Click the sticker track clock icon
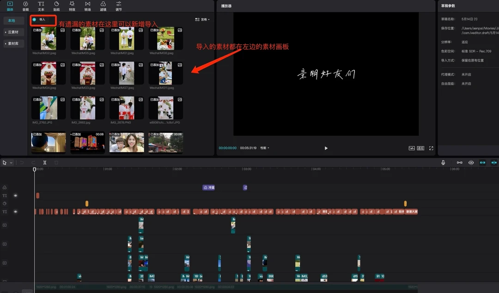 [5, 203]
